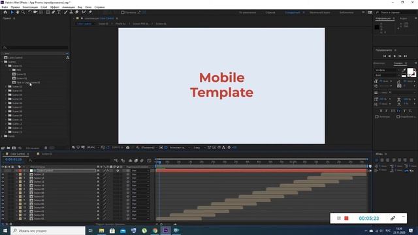Open the font style Bold dropdown

coord(387,75)
